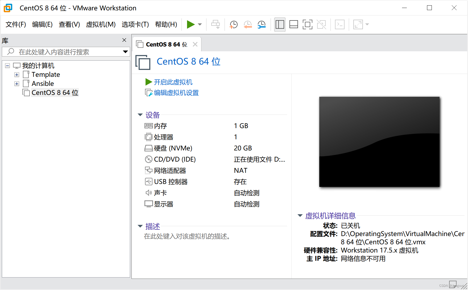Click 编辑虚拟机设置 link
The height and width of the screenshot is (290, 468).
176,93
